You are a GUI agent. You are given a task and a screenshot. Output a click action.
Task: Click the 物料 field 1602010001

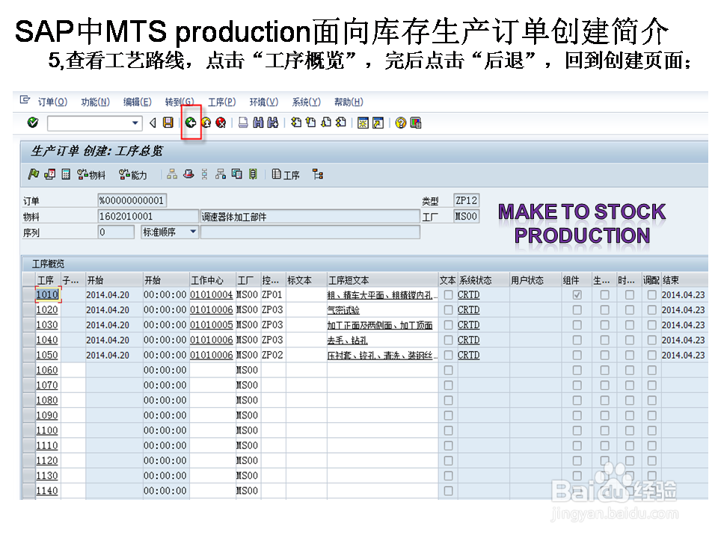148,217
